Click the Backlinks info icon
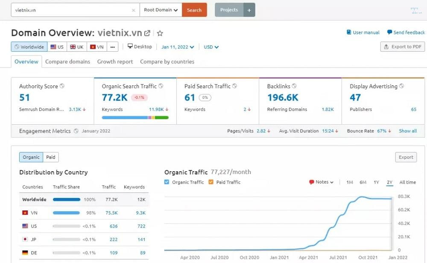This screenshot has height=263, width=427. tap(294, 86)
